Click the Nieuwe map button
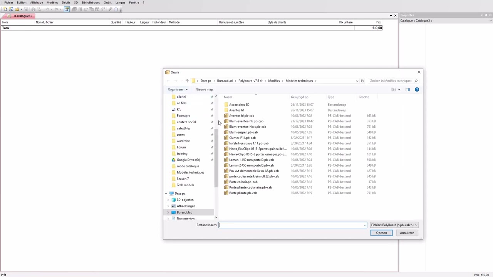The image size is (493, 277). (204, 89)
